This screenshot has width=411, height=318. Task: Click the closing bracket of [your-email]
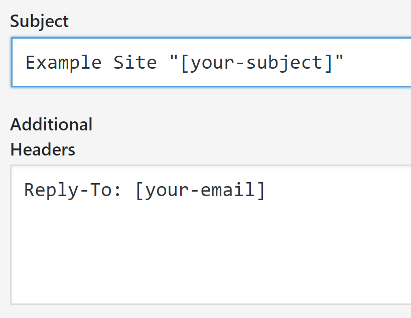click(262, 190)
